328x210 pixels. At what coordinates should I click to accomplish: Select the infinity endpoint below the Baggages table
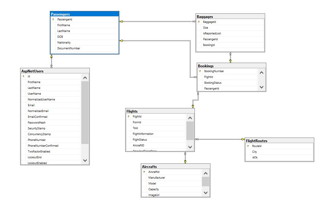pos(230,54)
